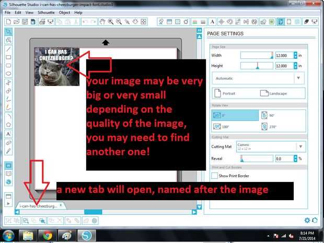
Task: Click the Save disk icon in the top toolbar
Action: 25,22
